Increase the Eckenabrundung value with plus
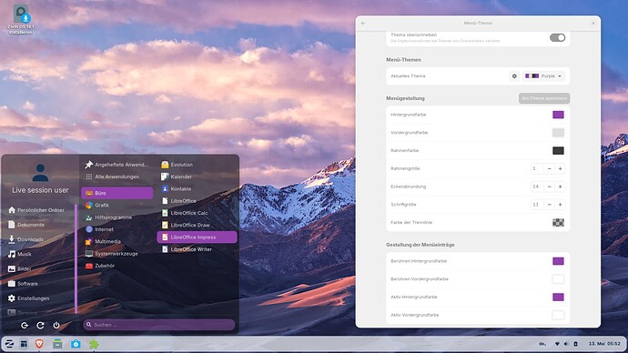Screen dimensions: 628x353 coord(560,187)
